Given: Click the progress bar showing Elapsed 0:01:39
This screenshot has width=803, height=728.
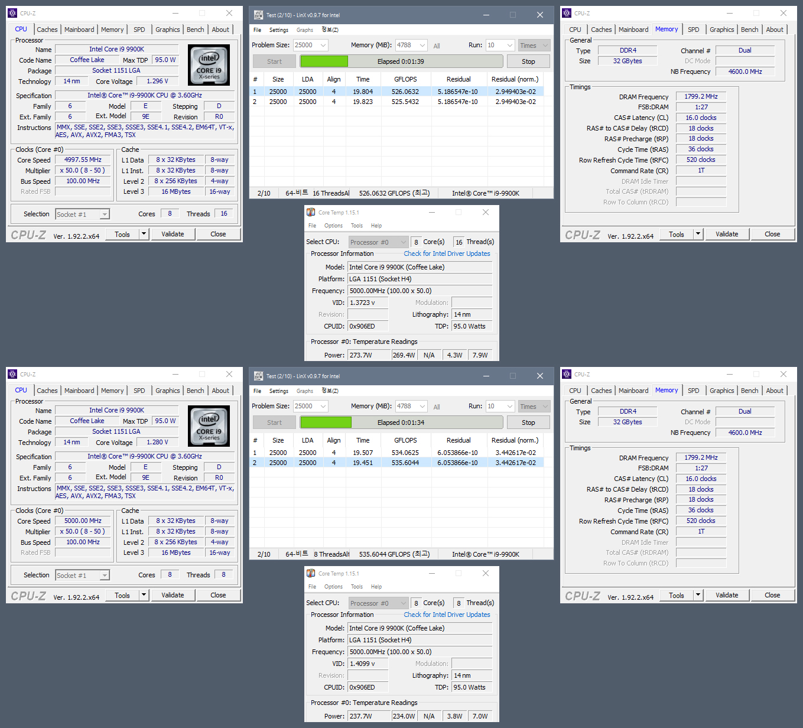Looking at the screenshot, I should (x=401, y=61).
